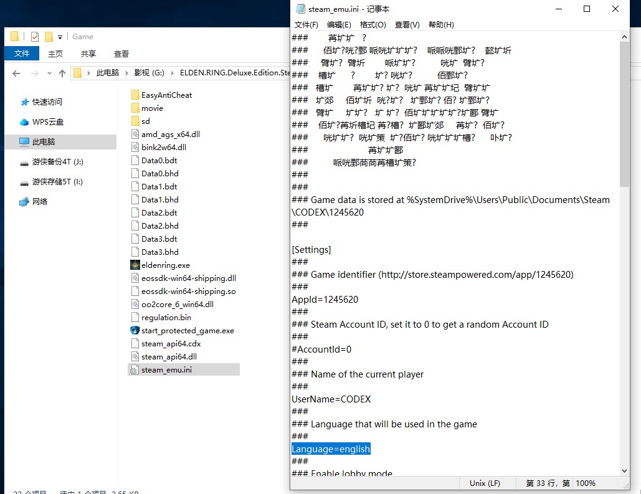
Task: Open 网络 in navigation pane
Action: tap(40, 202)
